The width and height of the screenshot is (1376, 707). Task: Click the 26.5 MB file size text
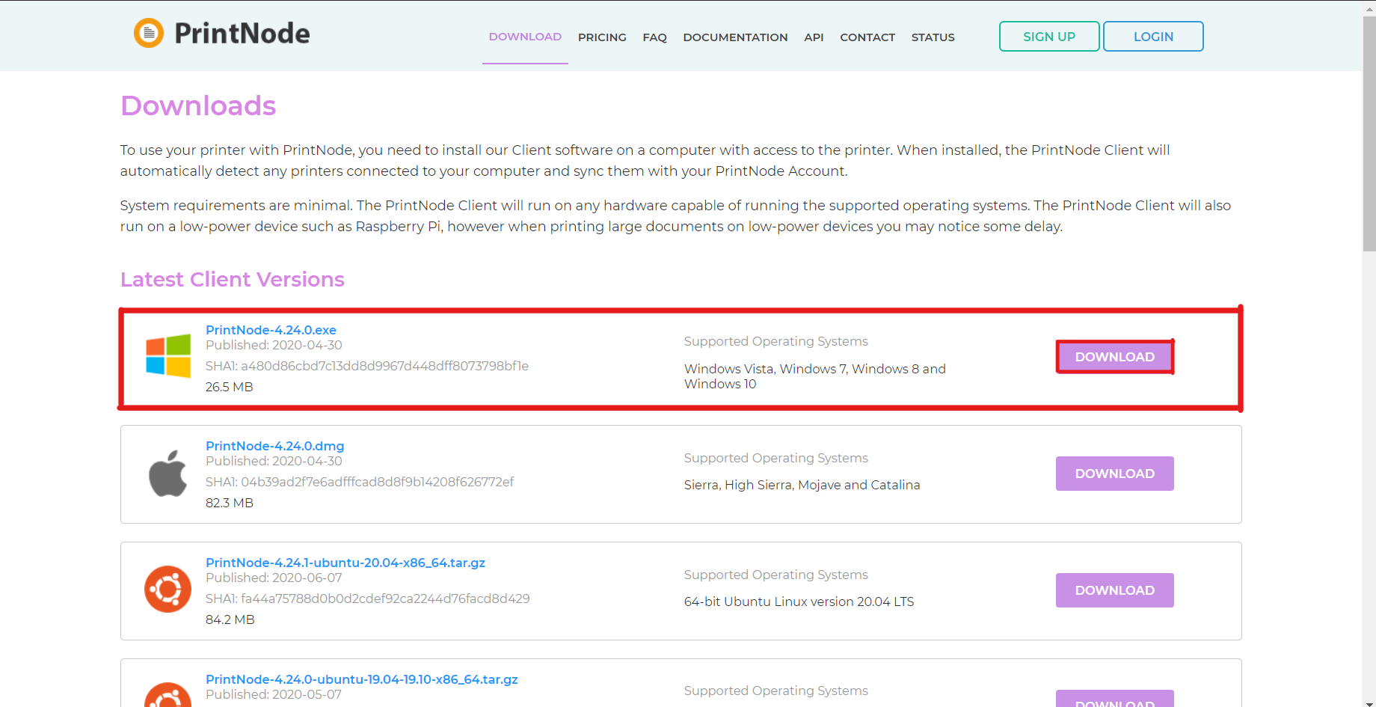[230, 387]
